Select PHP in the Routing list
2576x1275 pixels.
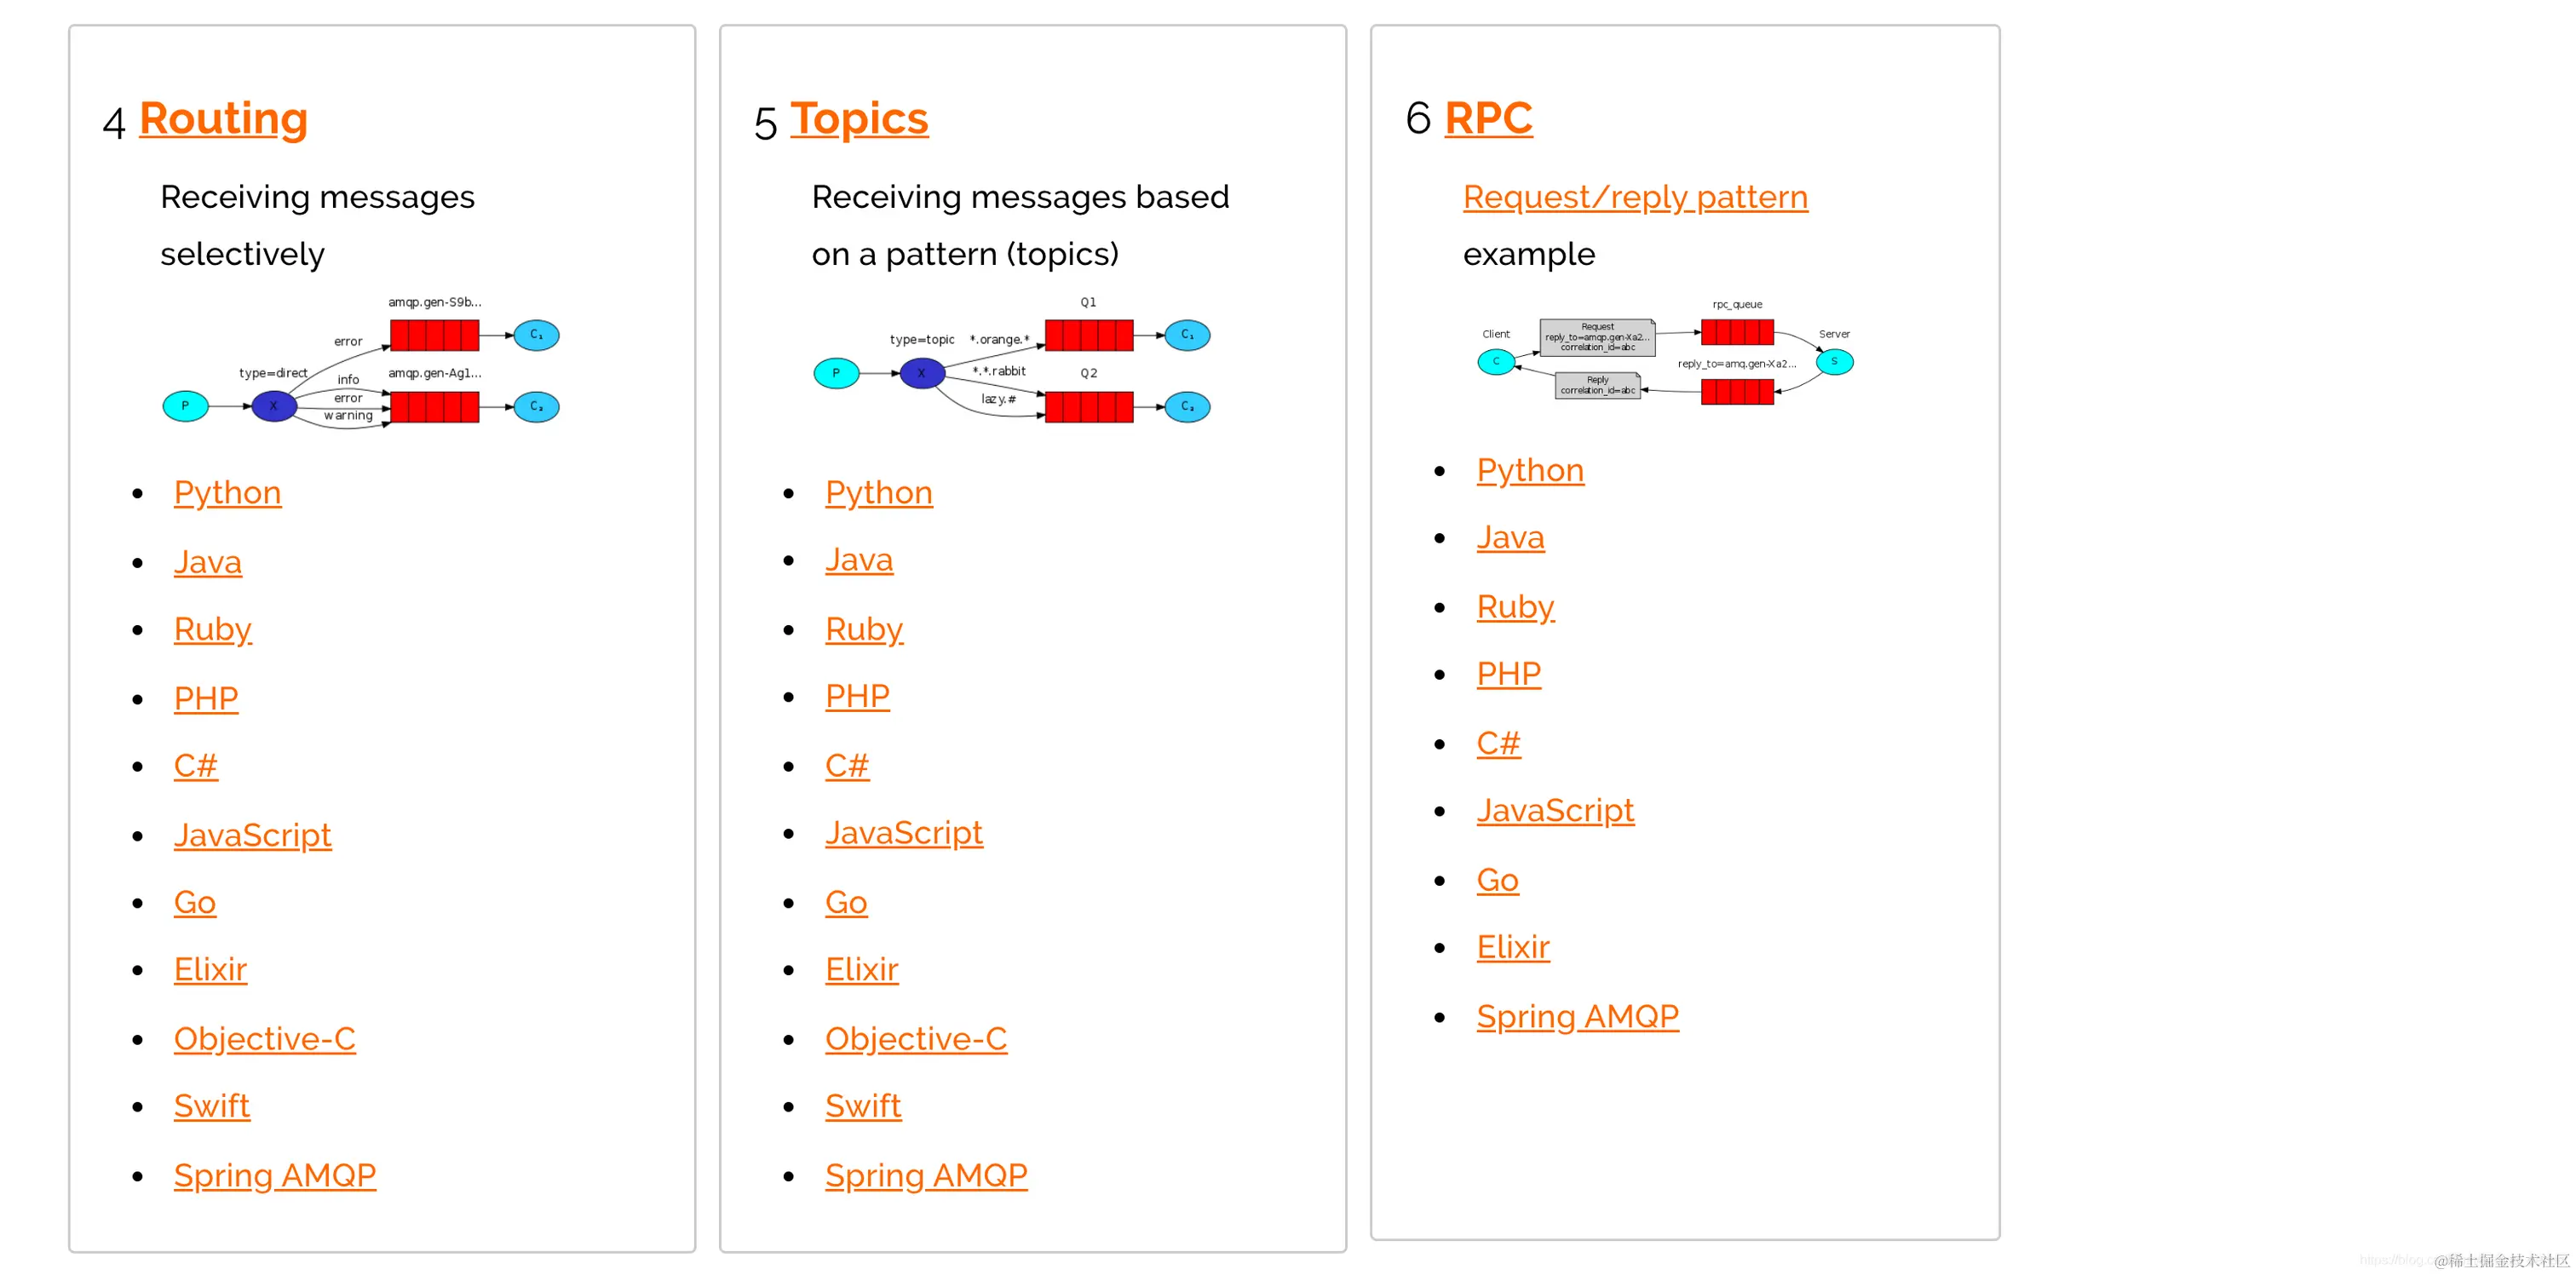point(206,698)
